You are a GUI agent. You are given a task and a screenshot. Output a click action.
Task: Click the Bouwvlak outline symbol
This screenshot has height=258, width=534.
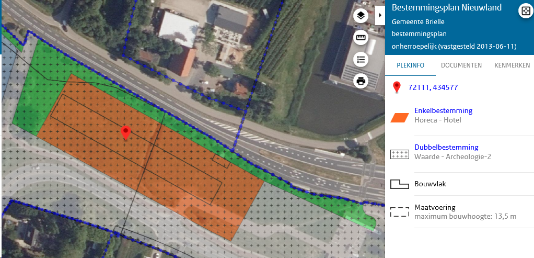pos(400,184)
